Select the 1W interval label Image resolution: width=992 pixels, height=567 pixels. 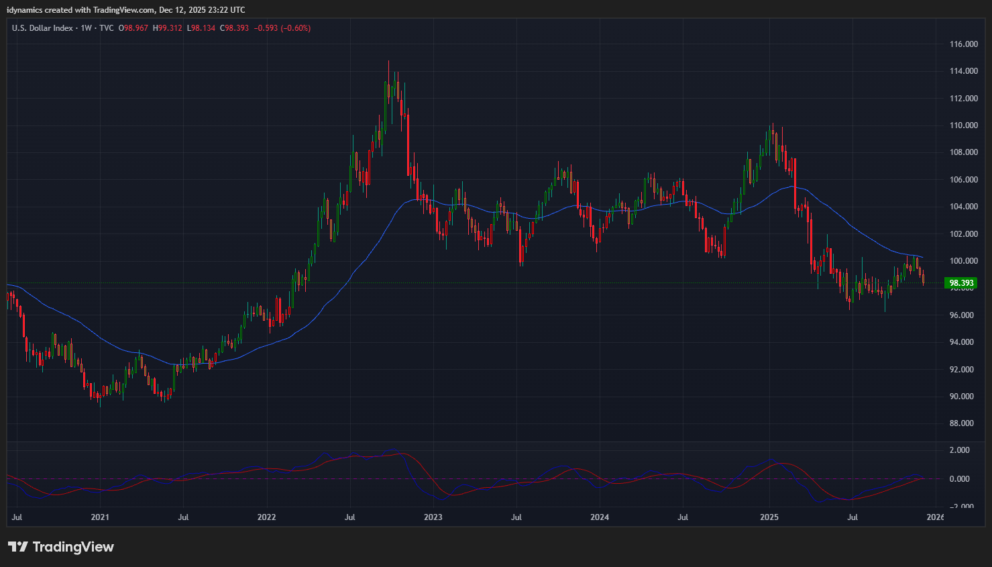click(86, 28)
